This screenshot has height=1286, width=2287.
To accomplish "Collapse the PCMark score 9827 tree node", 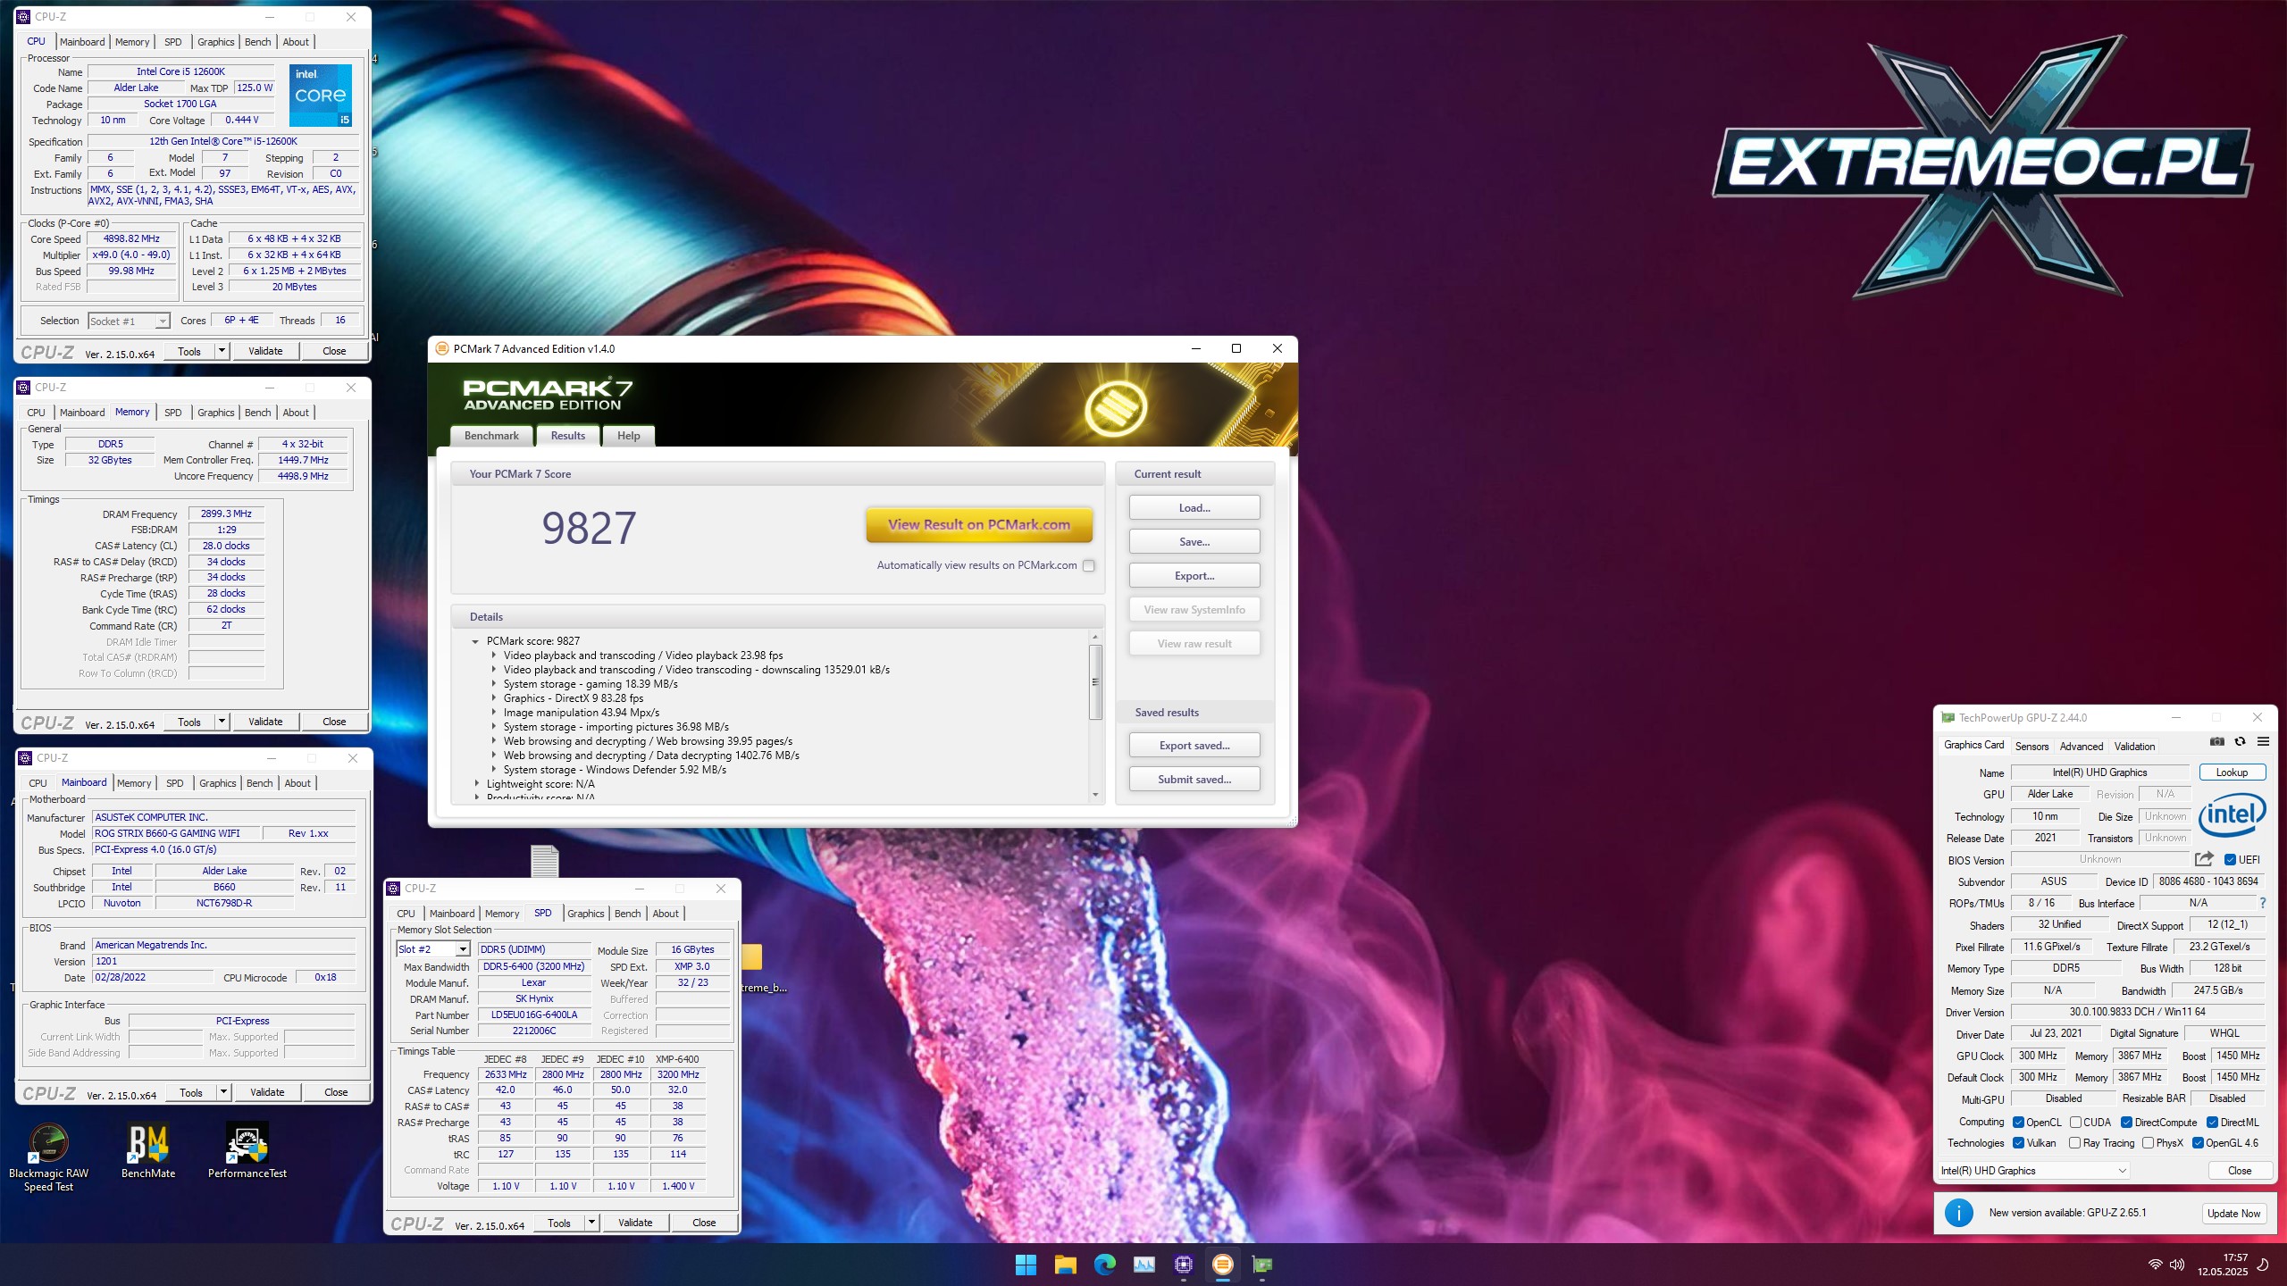I will pos(476,641).
